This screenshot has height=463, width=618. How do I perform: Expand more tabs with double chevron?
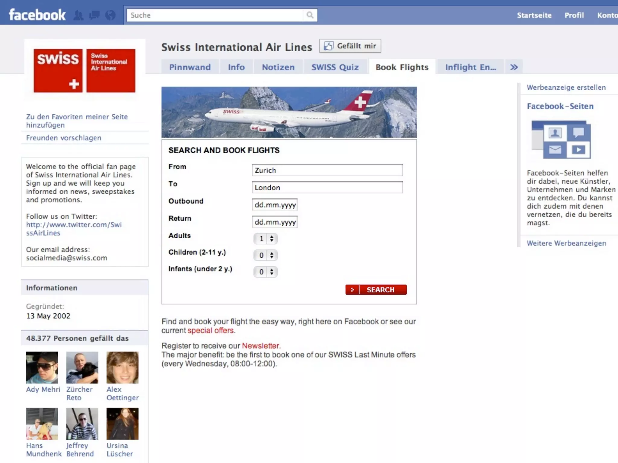point(514,67)
